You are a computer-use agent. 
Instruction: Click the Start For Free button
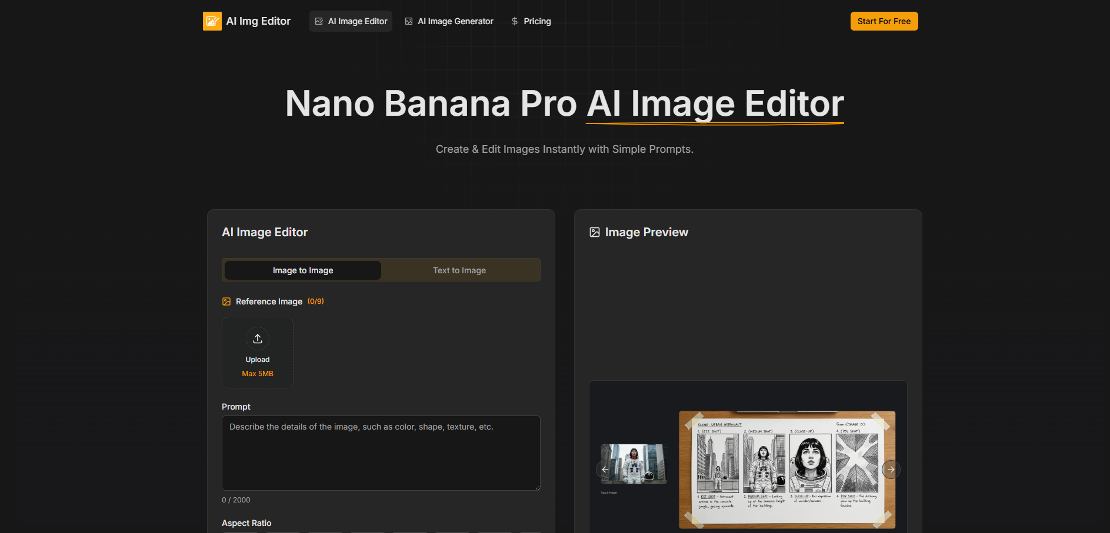coord(884,21)
